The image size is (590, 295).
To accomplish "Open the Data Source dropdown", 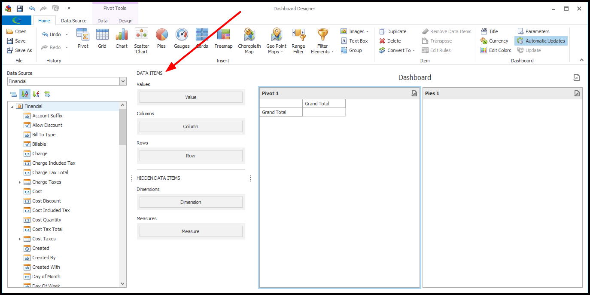I will click(x=123, y=81).
